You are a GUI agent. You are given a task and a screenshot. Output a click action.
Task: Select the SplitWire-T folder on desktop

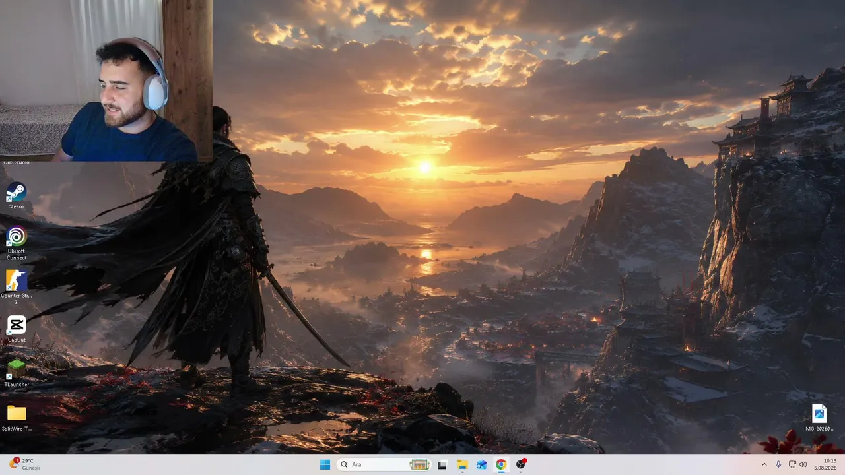(17, 417)
